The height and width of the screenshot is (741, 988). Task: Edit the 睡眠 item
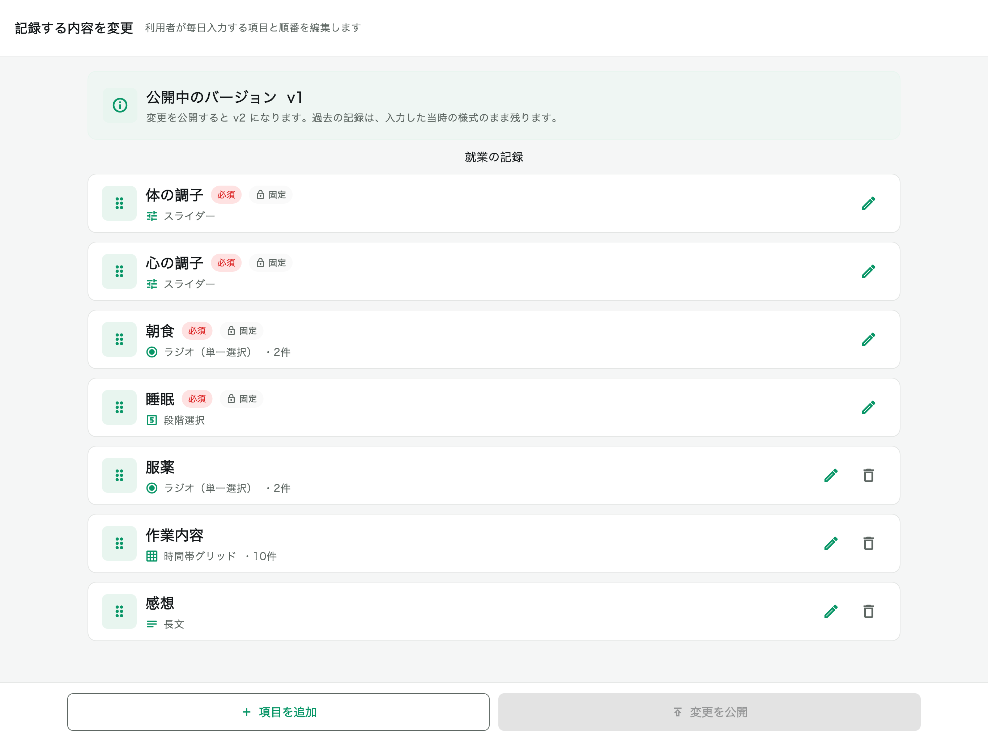point(868,407)
